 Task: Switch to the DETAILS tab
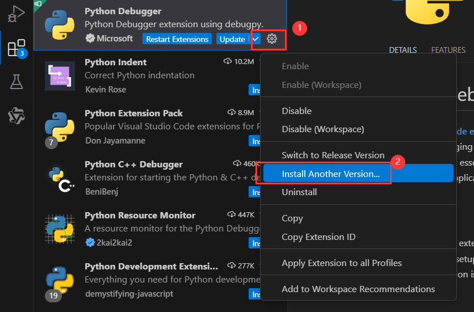(x=403, y=50)
